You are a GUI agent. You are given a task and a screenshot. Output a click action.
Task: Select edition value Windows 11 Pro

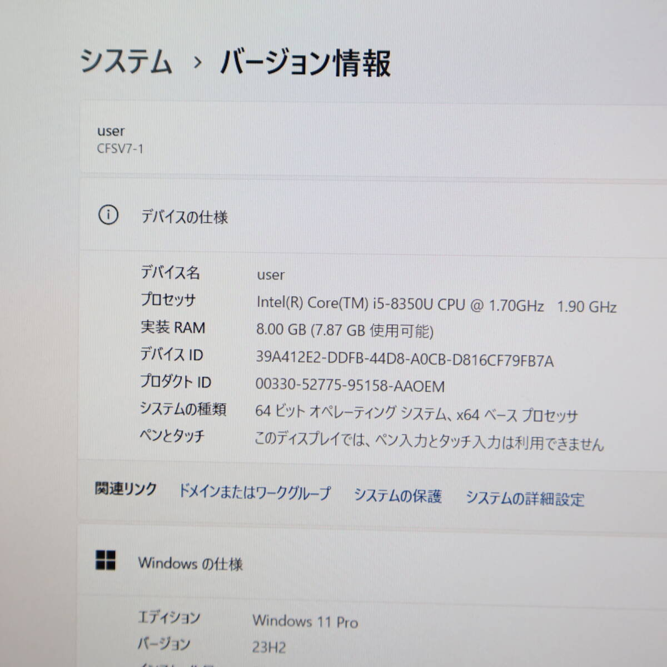point(305,621)
